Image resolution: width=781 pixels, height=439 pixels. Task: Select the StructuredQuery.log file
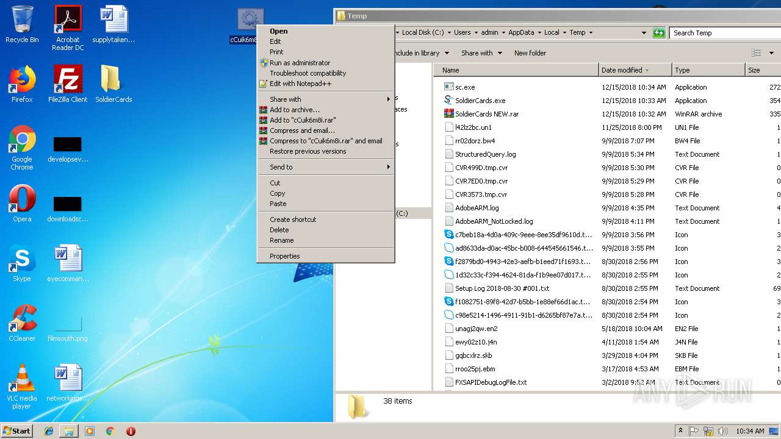click(485, 154)
